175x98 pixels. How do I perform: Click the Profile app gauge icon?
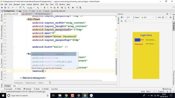(51, 8)
